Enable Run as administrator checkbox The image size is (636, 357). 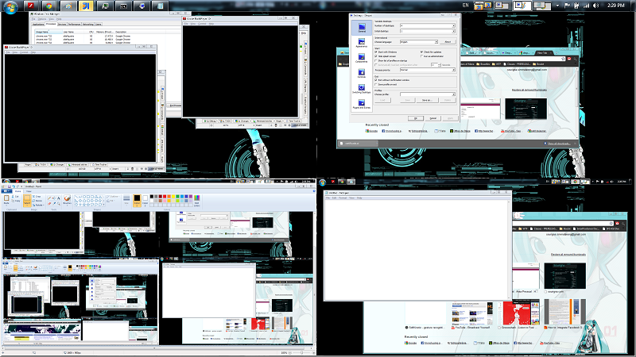[422, 56]
